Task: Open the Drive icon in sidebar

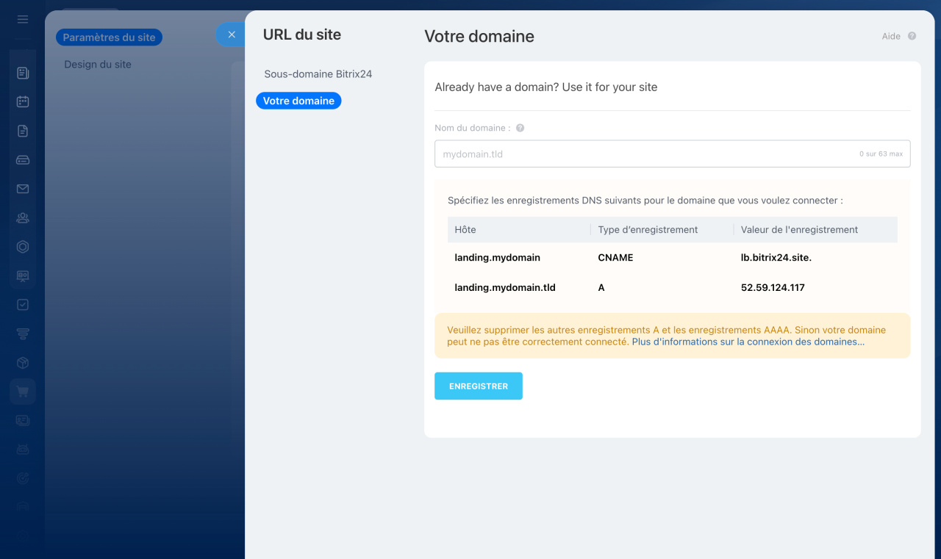Action: (22, 159)
